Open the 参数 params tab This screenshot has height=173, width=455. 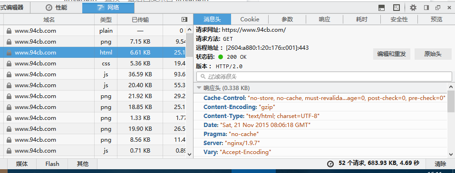[x=287, y=19]
